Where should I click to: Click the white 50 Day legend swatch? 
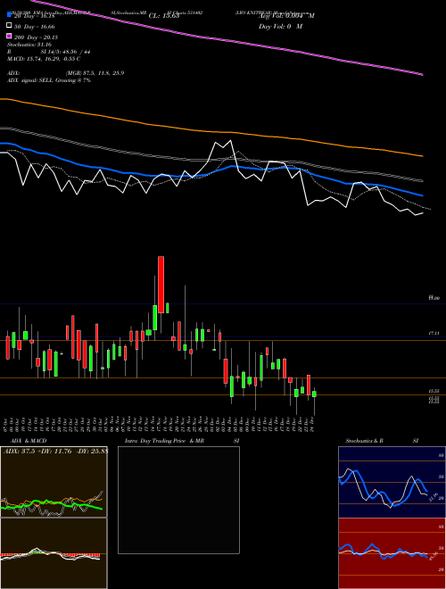(10, 26)
